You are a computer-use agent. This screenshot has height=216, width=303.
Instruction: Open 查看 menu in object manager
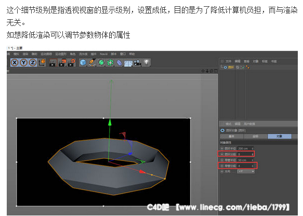point(246,61)
